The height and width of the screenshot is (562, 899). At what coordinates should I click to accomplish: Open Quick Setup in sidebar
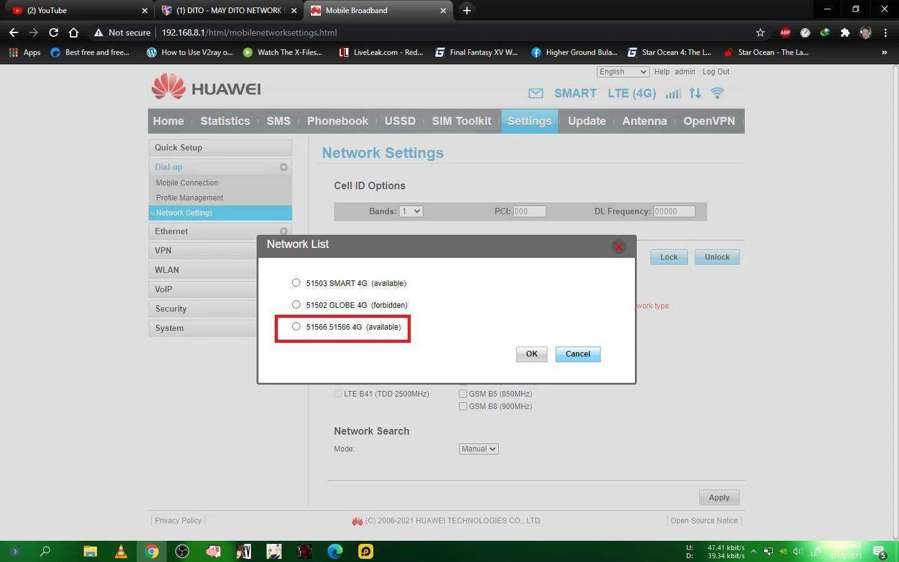coord(220,148)
